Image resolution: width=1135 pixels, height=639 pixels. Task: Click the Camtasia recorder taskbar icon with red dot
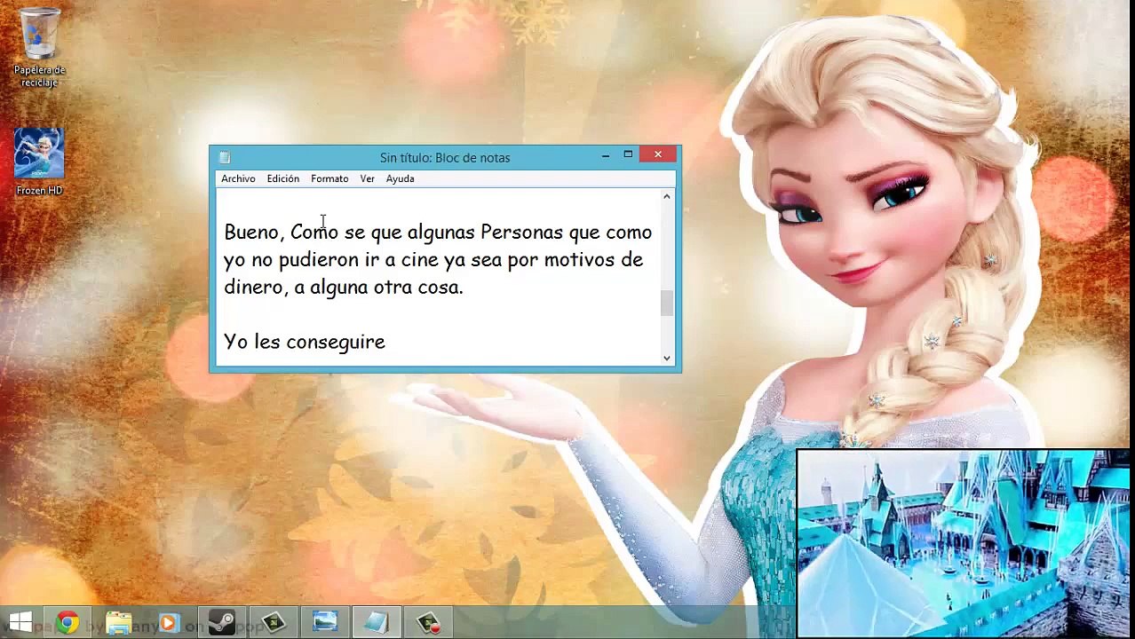429,623
